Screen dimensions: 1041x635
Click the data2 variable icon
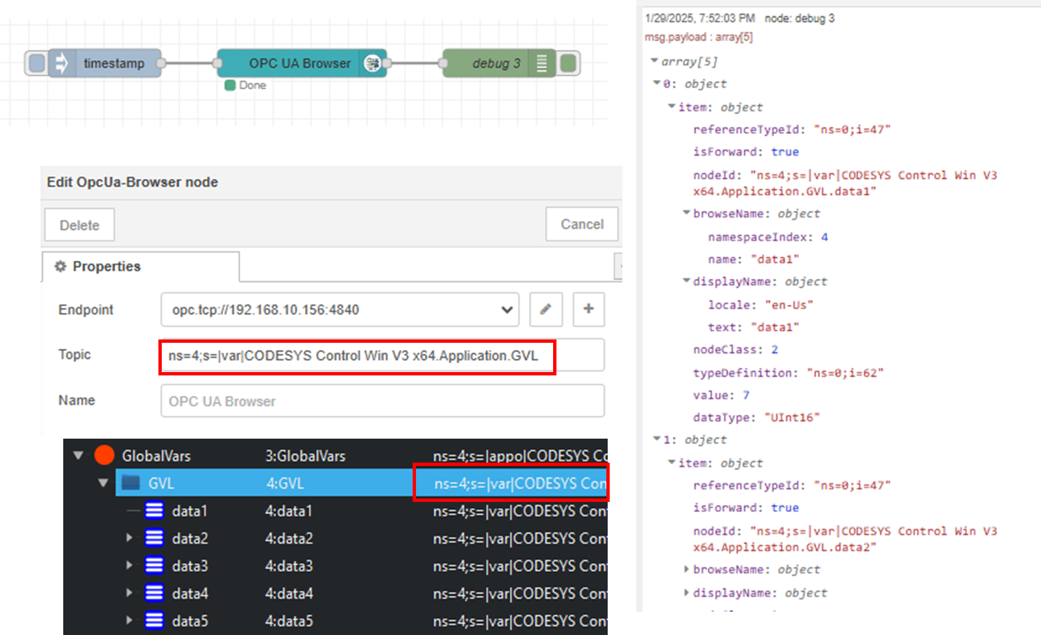click(154, 538)
